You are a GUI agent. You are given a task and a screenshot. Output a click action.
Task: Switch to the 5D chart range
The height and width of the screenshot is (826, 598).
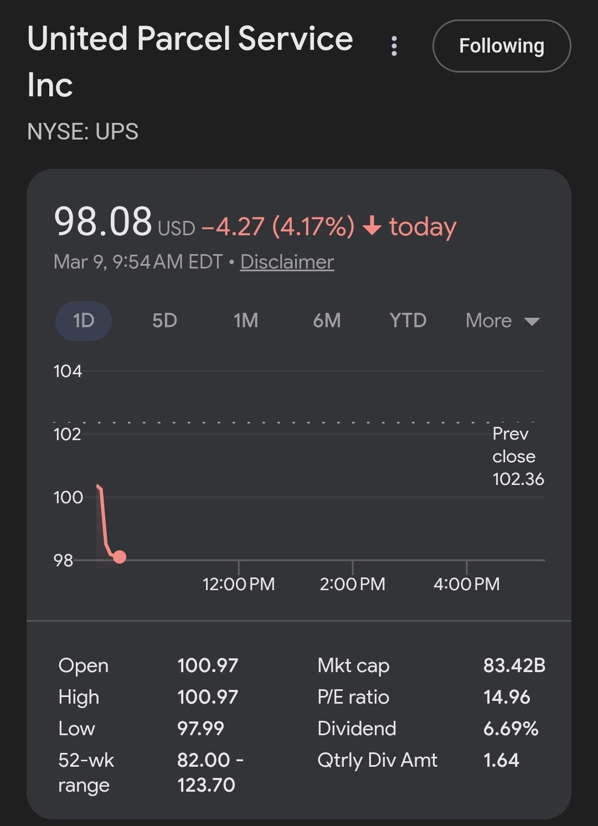coord(164,321)
